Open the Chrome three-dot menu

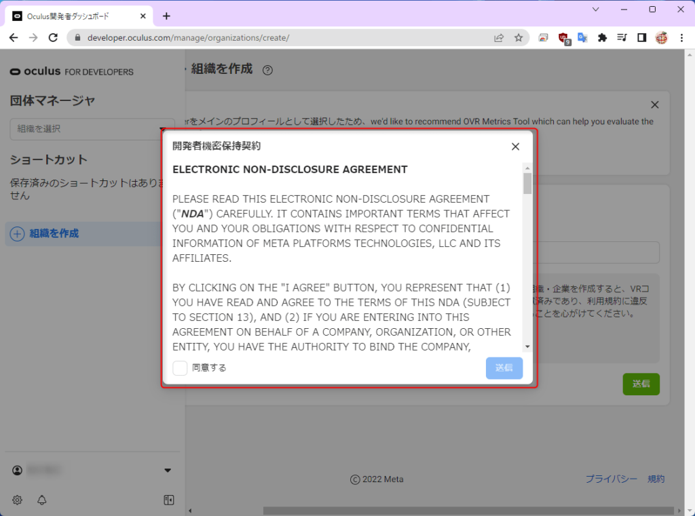click(681, 38)
